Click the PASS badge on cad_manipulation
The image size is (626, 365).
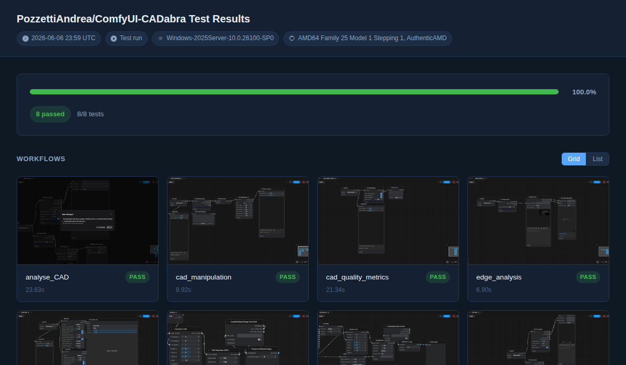pos(287,277)
